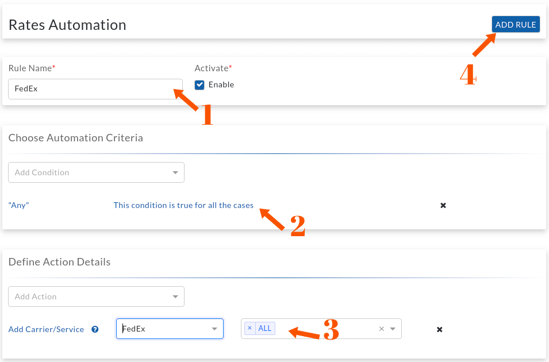The width and height of the screenshot is (549, 362).
Task: Click the Enable label text
Action: pyautogui.click(x=221, y=84)
